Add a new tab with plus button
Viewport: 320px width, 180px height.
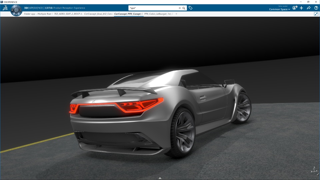pos(176,14)
